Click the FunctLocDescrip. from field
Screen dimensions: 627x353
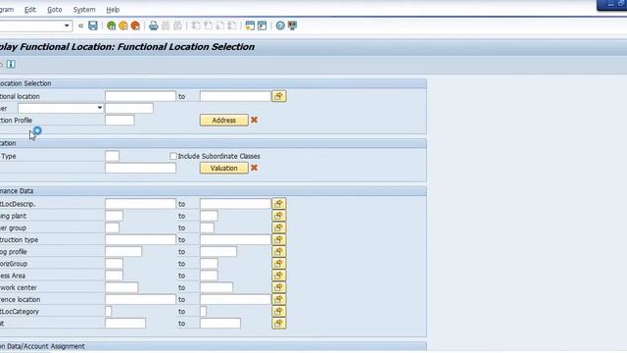pos(140,204)
